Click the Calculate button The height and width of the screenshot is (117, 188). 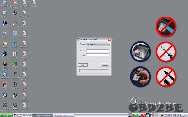click(x=105, y=65)
